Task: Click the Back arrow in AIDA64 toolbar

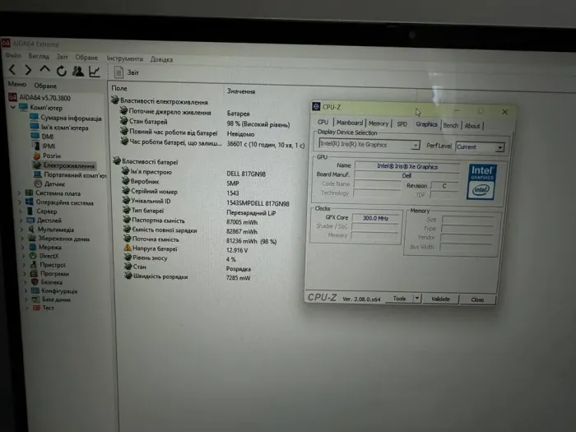Action: tap(13, 71)
